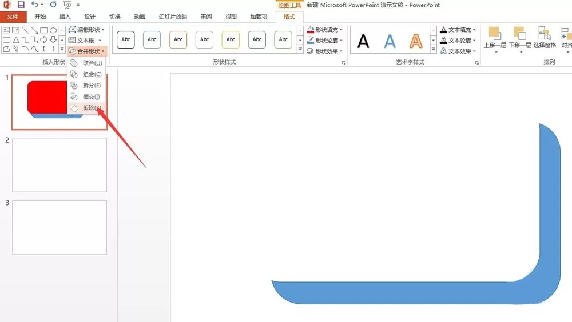
Task: Open the 文本填充 dropdown
Action: coord(458,30)
